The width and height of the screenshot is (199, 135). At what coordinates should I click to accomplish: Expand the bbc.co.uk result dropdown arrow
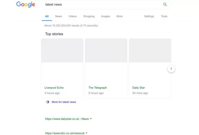click(x=86, y=133)
